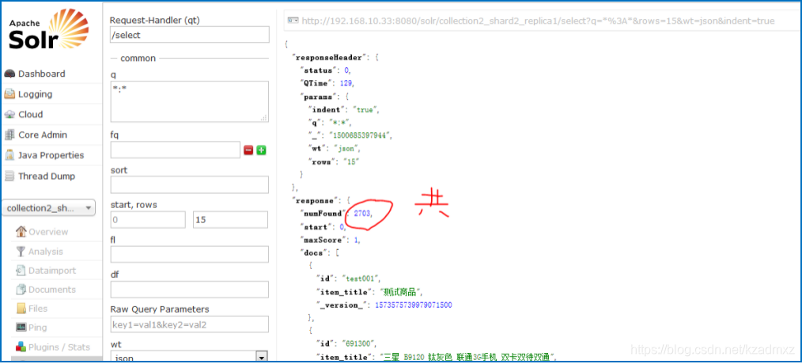Click the item_title value "测试商品"
The image size is (802, 364).
click(x=400, y=292)
